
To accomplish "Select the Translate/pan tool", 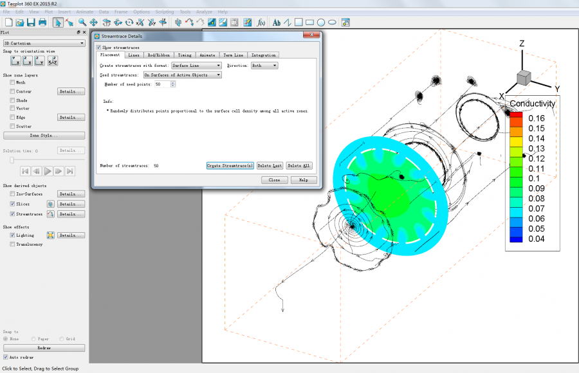I will (x=94, y=23).
